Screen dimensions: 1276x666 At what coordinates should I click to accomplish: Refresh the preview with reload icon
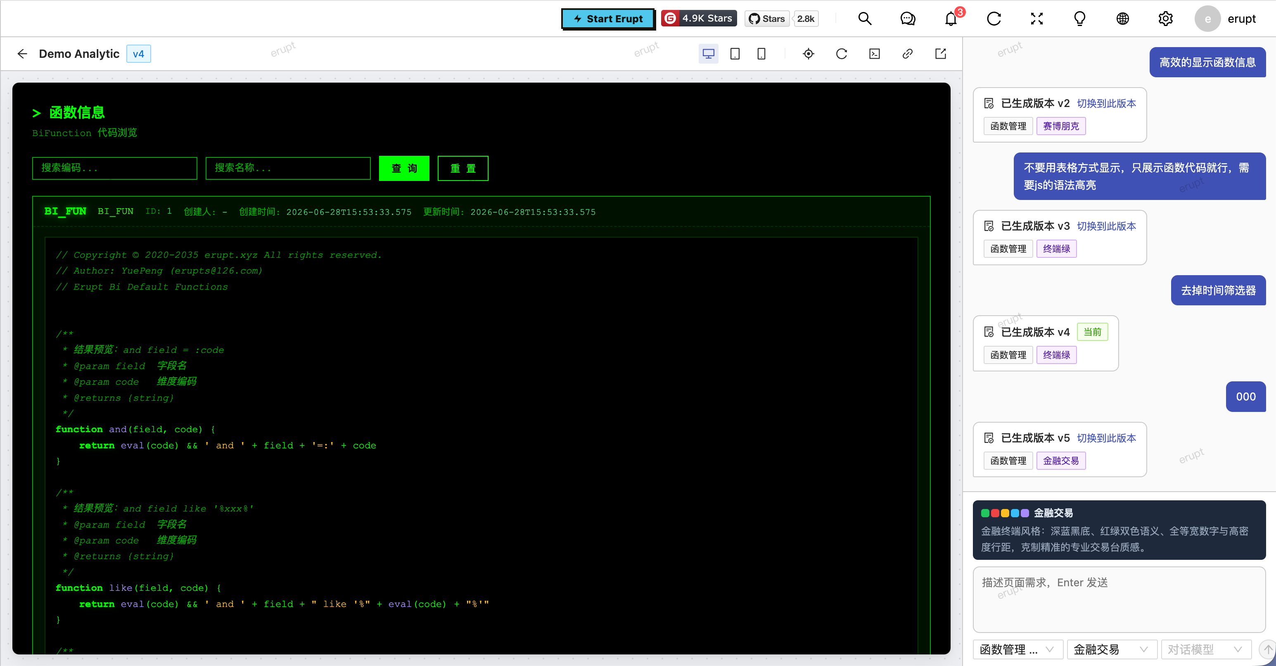tap(842, 54)
